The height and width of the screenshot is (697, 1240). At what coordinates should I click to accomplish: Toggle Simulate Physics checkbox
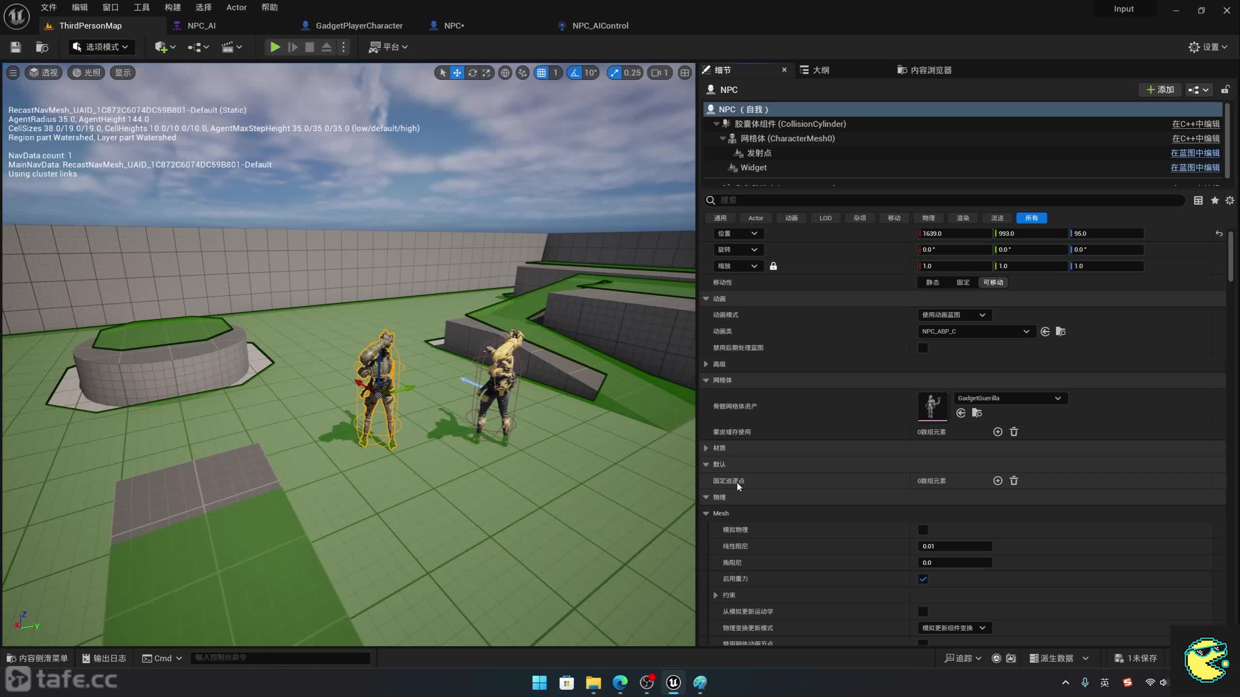(x=923, y=530)
